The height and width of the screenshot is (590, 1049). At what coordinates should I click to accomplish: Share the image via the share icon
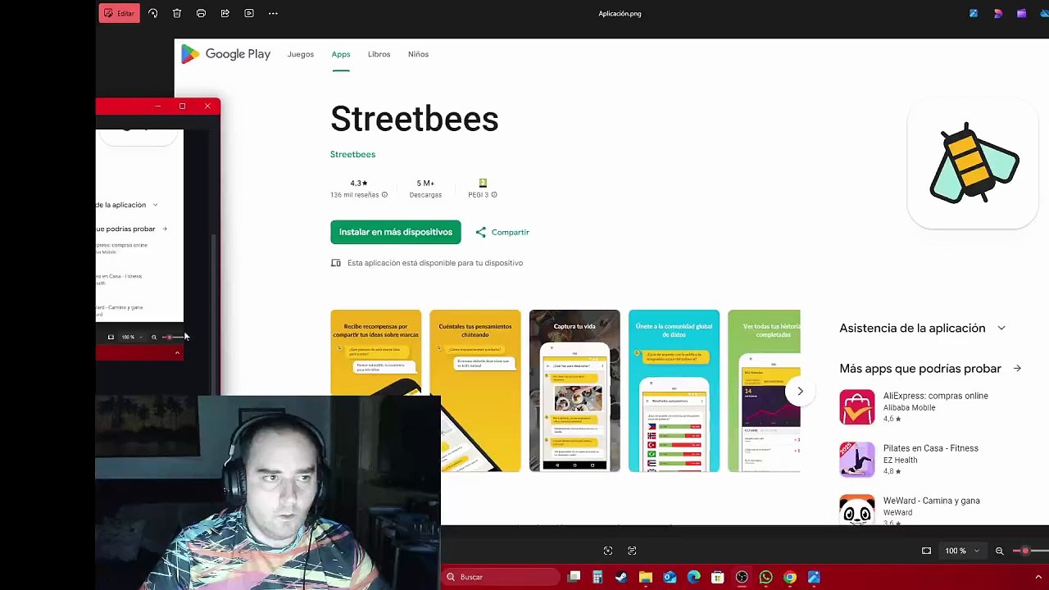tap(225, 13)
